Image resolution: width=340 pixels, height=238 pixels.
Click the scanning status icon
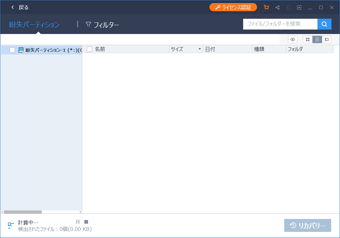pos(11,225)
